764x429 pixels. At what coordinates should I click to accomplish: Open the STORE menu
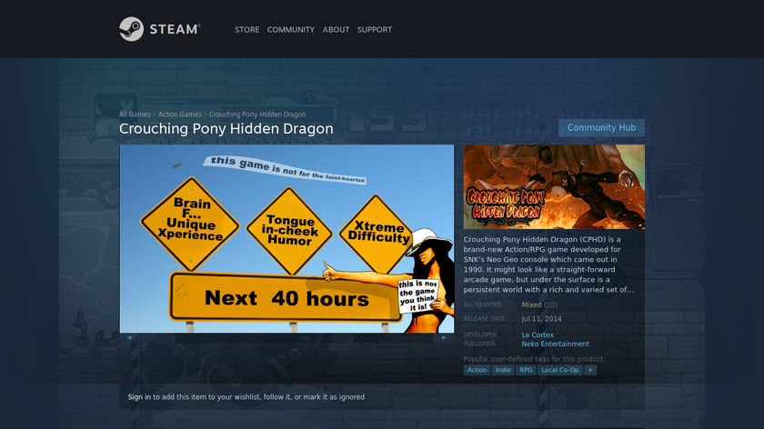pos(247,30)
